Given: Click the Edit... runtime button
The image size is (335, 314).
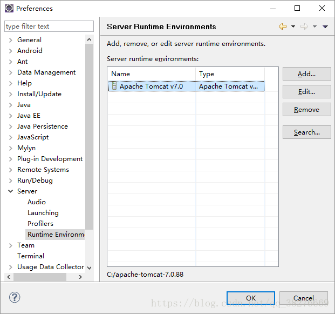Looking at the screenshot, I should [x=307, y=92].
